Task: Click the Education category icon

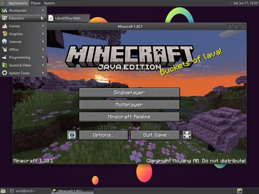Action: (x=5, y=18)
